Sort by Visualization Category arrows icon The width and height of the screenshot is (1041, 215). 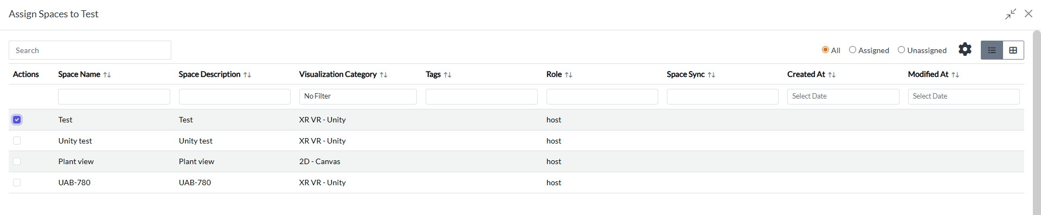[x=383, y=75]
